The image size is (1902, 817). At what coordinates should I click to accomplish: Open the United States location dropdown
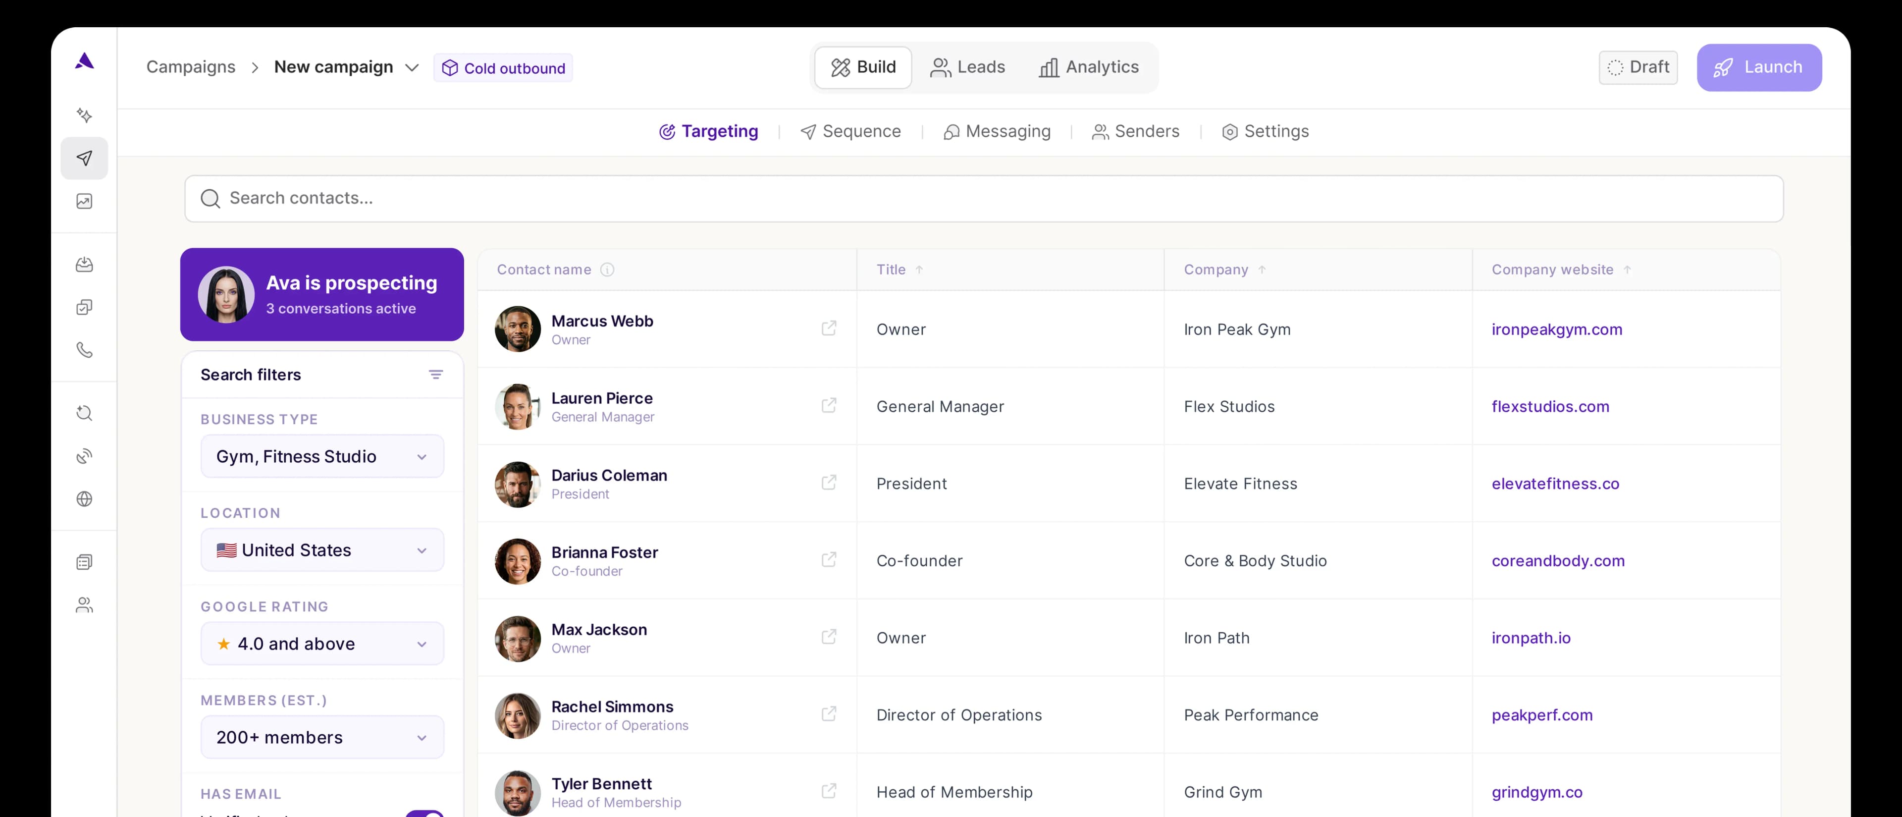pos(322,550)
